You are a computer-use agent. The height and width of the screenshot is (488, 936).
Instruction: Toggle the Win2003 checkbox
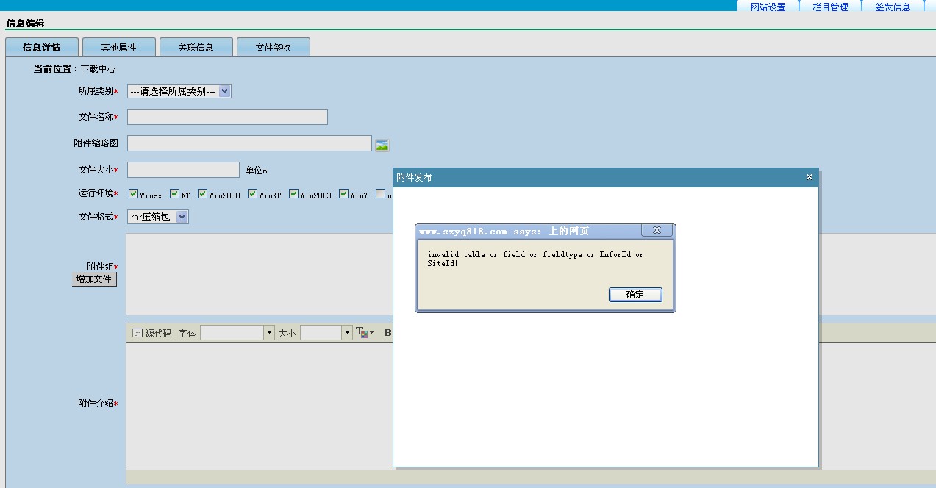click(x=294, y=195)
